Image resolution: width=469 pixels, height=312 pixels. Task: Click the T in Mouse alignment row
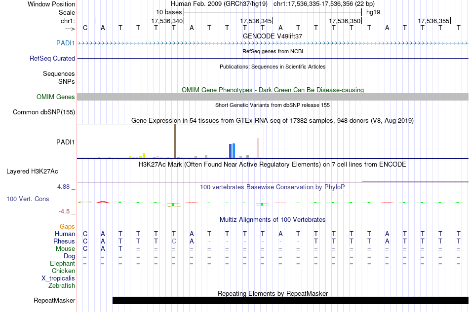click(x=120, y=249)
